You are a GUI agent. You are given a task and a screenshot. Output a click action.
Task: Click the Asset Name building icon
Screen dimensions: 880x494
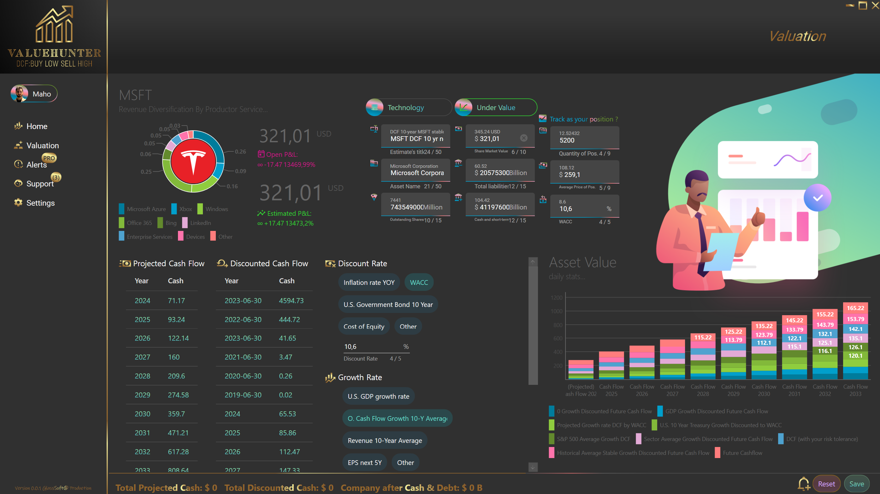[x=374, y=163]
